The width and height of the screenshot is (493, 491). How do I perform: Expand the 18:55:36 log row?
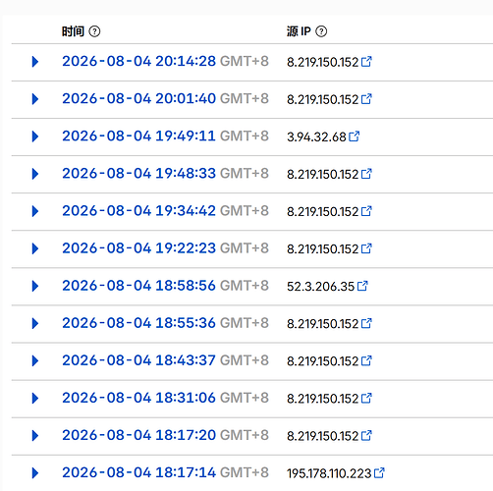(35, 323)
